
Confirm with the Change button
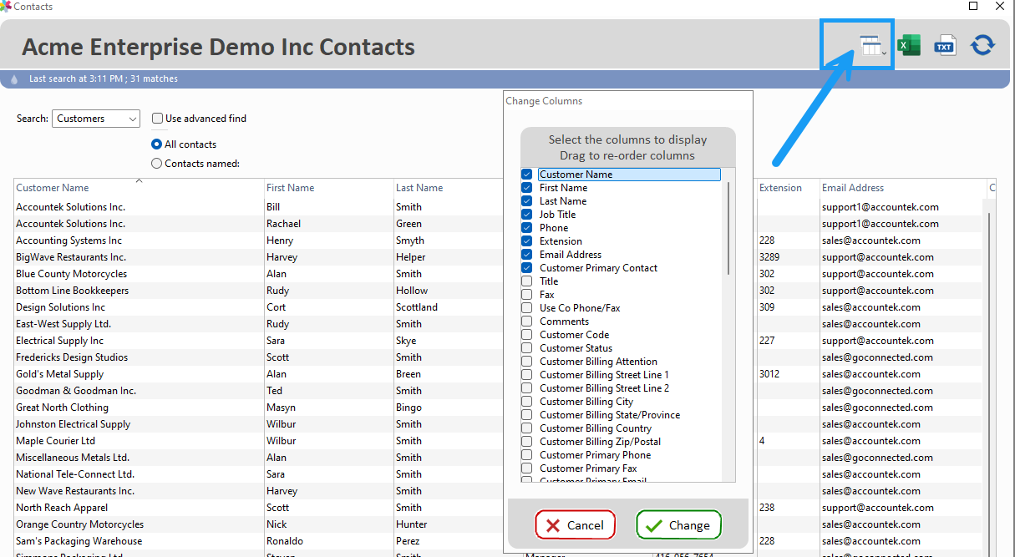(x=678, y=525)
